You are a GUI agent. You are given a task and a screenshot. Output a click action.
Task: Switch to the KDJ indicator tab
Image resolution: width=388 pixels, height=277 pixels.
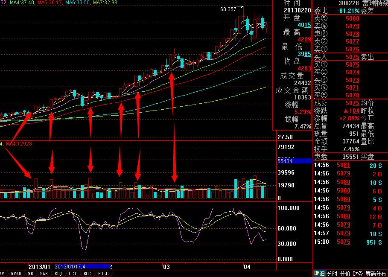[58, 274]
